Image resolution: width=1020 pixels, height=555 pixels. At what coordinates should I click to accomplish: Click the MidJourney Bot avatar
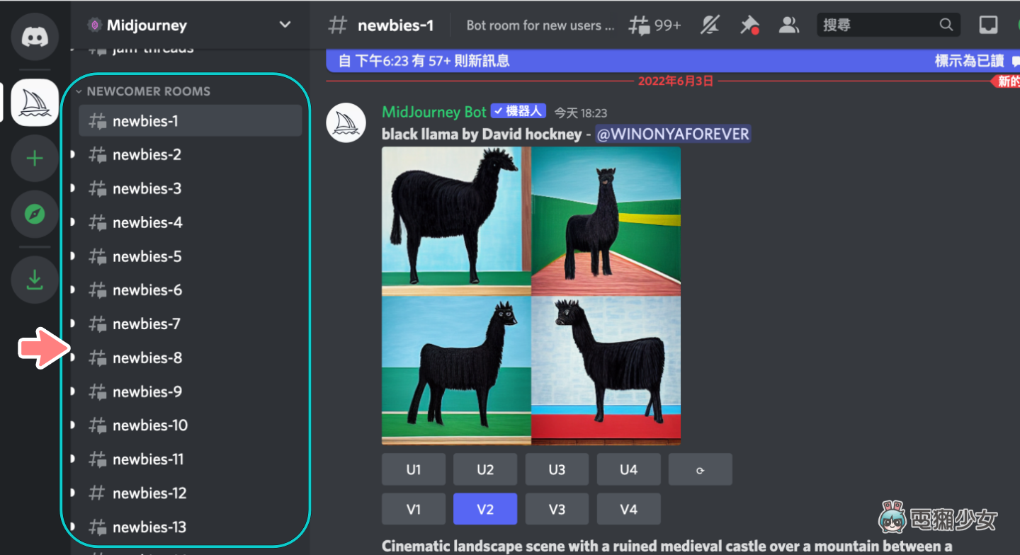point(346,122)
